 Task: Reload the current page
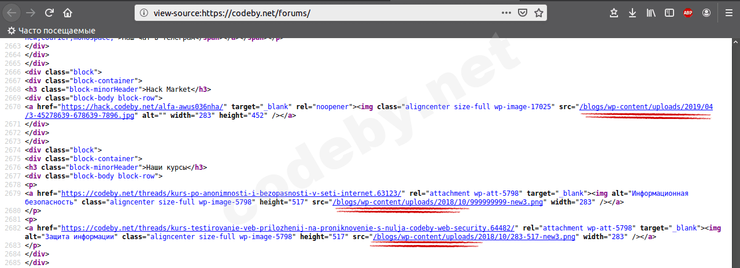49,12
